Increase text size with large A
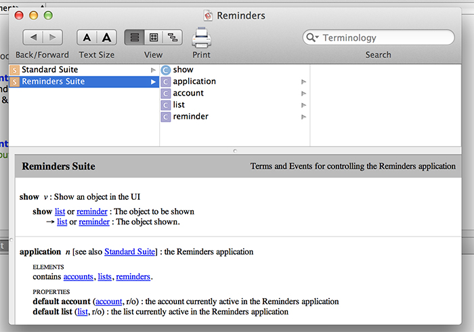 107,37
